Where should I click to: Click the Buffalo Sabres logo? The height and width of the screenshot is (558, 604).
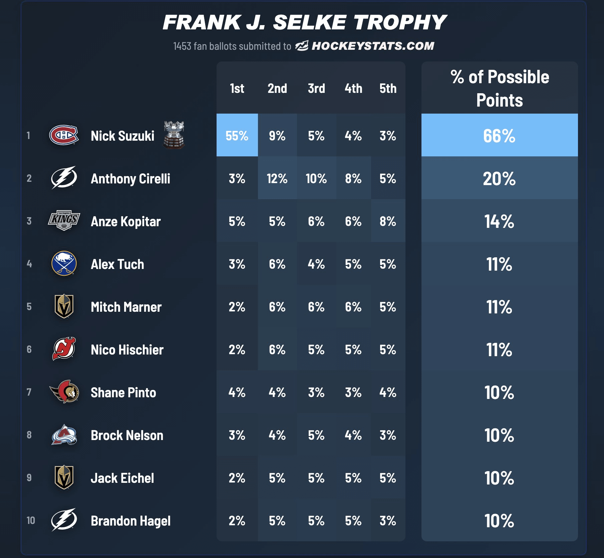point(64,263)
